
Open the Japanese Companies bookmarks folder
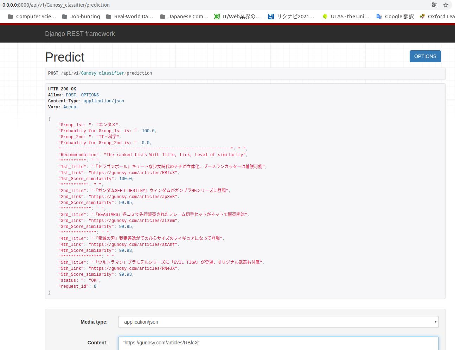[x=184, y=17]
